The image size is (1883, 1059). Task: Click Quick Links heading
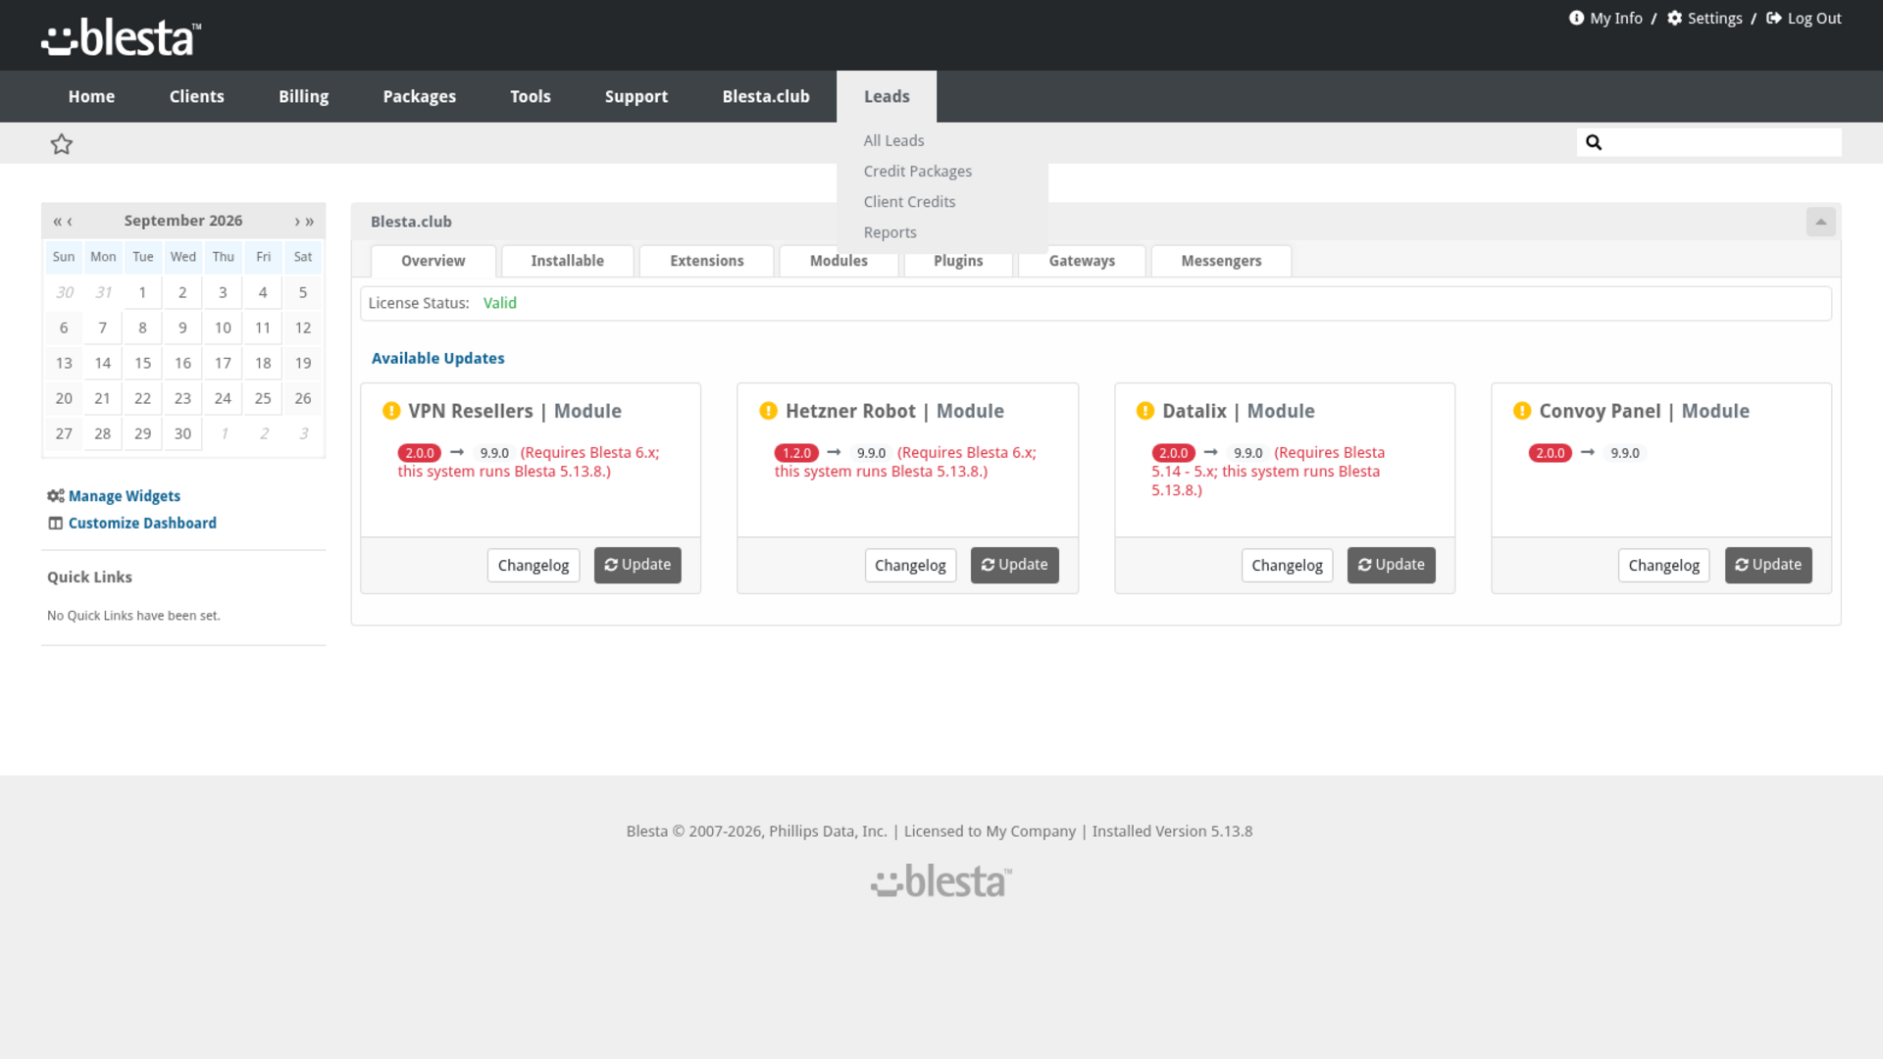tap(89, 578)
